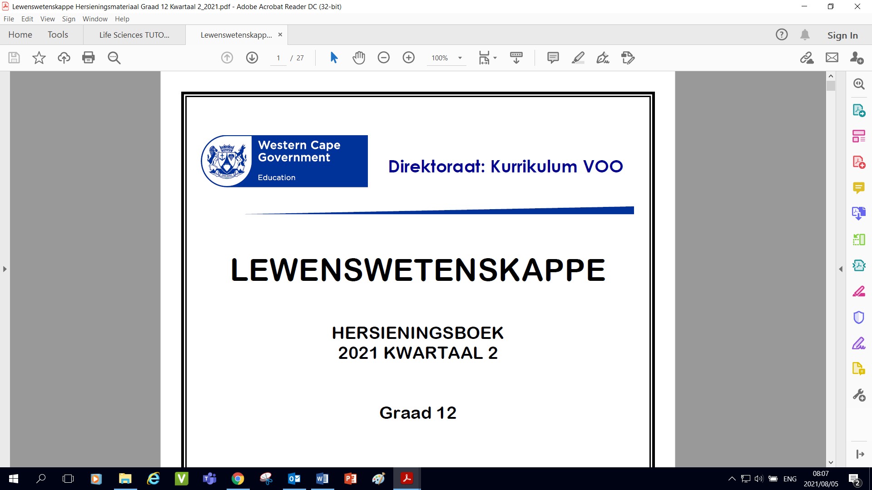This screenshot has width=872, height=490.
Task: Open Microsoft Teams from taskbar
Action: pyautogui.click(x=209, y=479)
